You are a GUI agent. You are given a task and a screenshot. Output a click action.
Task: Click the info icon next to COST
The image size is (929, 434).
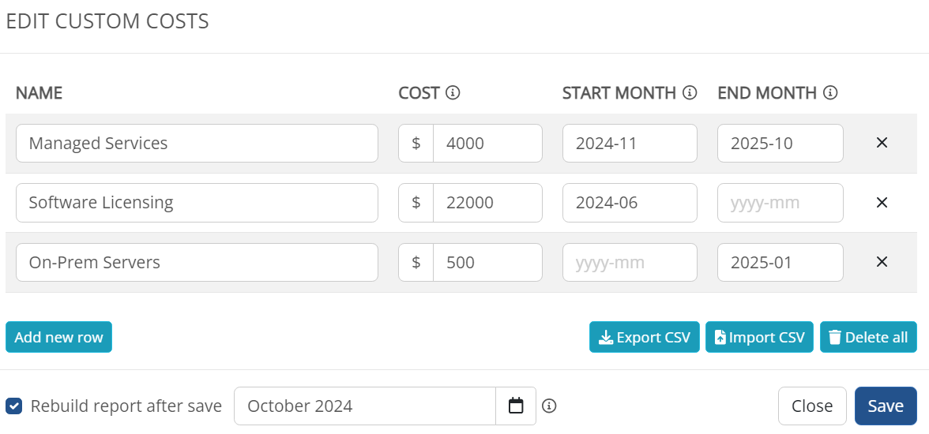[x=453, y=93]
